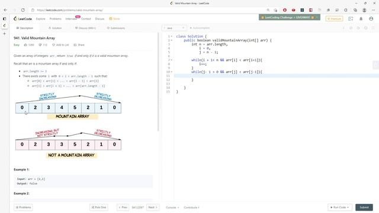Click the browser extensions puzzle icon
Image resolution: width=379 pixels, height=213 pixels.
click(346, 10)
